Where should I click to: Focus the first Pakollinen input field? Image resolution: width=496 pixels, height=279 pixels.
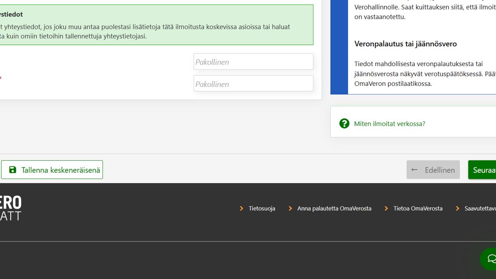[x=253, y=62]
